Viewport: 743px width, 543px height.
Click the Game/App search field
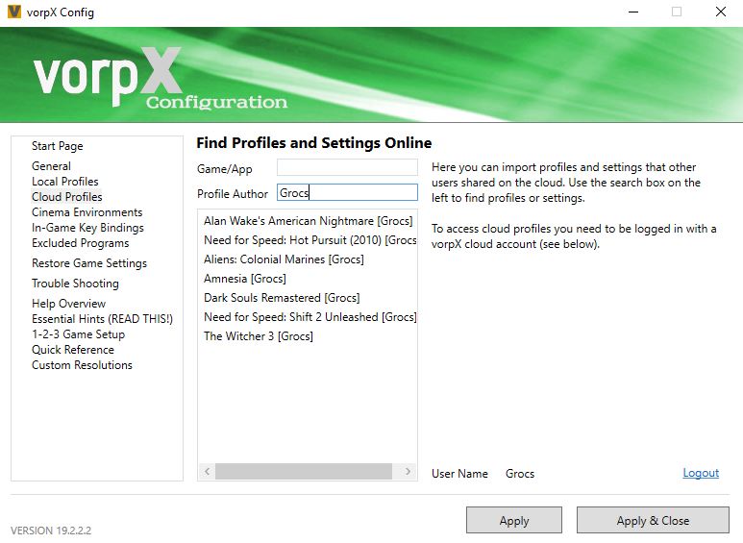point(347,167)
